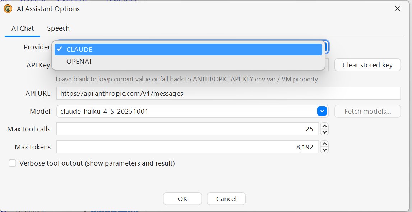Viewport: 412px width, 212px height.
Task: Open the AI Chat tab
Action: click(23, 28)
